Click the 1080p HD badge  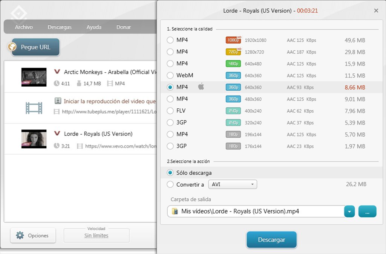point(233,40)
